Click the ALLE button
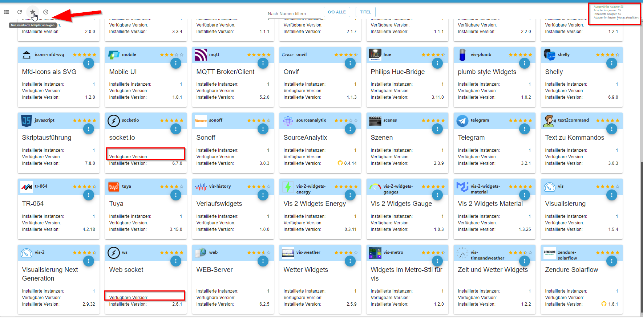Viewport: 643px width, 318px height. (337, 12)
